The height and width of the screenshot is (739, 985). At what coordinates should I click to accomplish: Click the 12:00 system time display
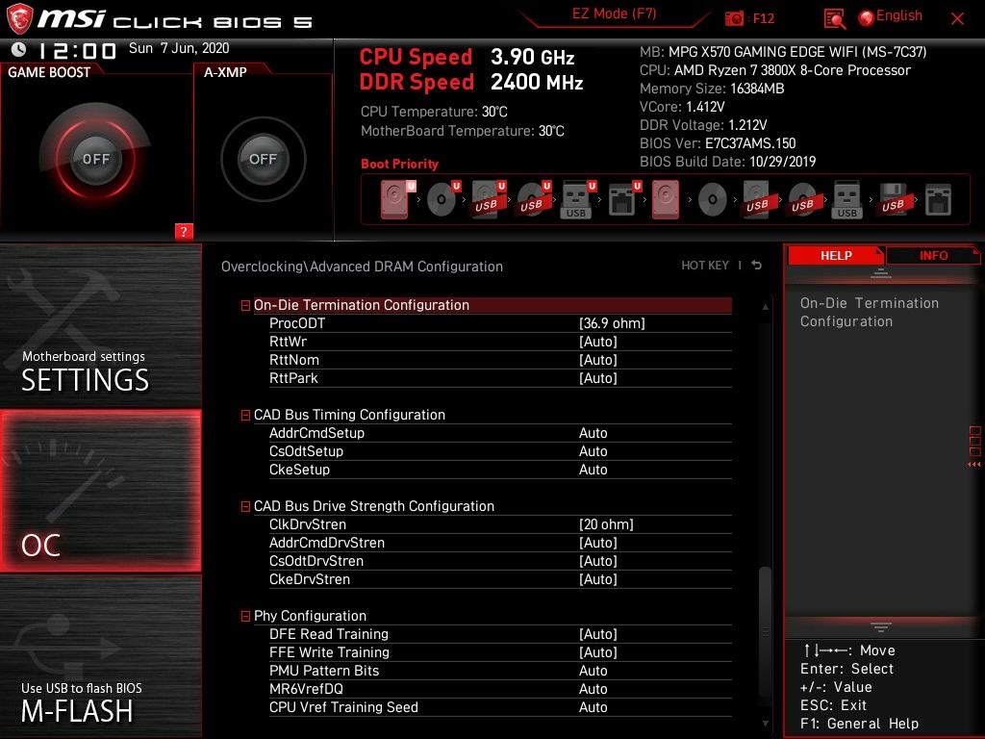77,50
